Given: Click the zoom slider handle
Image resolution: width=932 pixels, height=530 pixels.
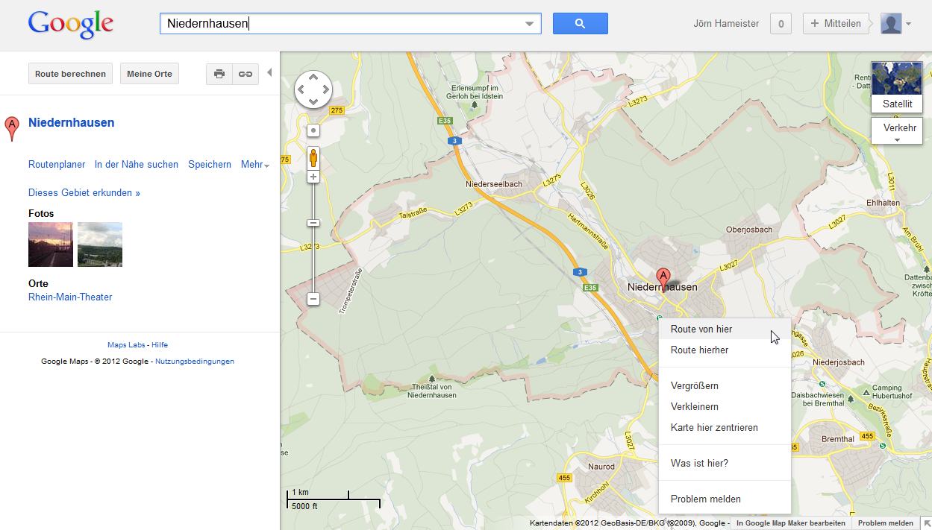Looking at the screenshot, I should (x=313, y=223).
